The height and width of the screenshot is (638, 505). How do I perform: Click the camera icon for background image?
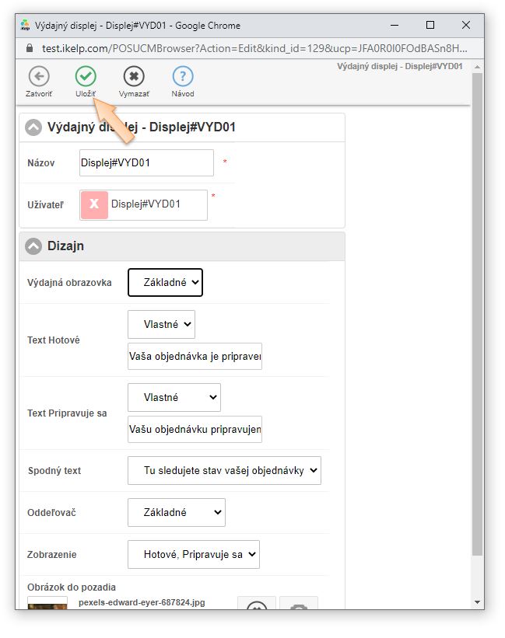coord(298,604)
